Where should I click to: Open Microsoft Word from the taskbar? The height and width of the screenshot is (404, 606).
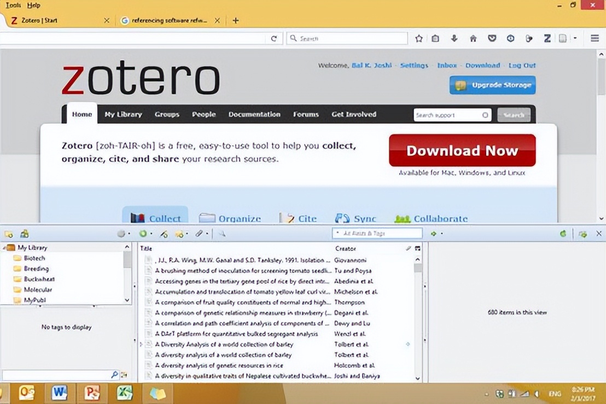pyautogui.click(x=59, y=393)
